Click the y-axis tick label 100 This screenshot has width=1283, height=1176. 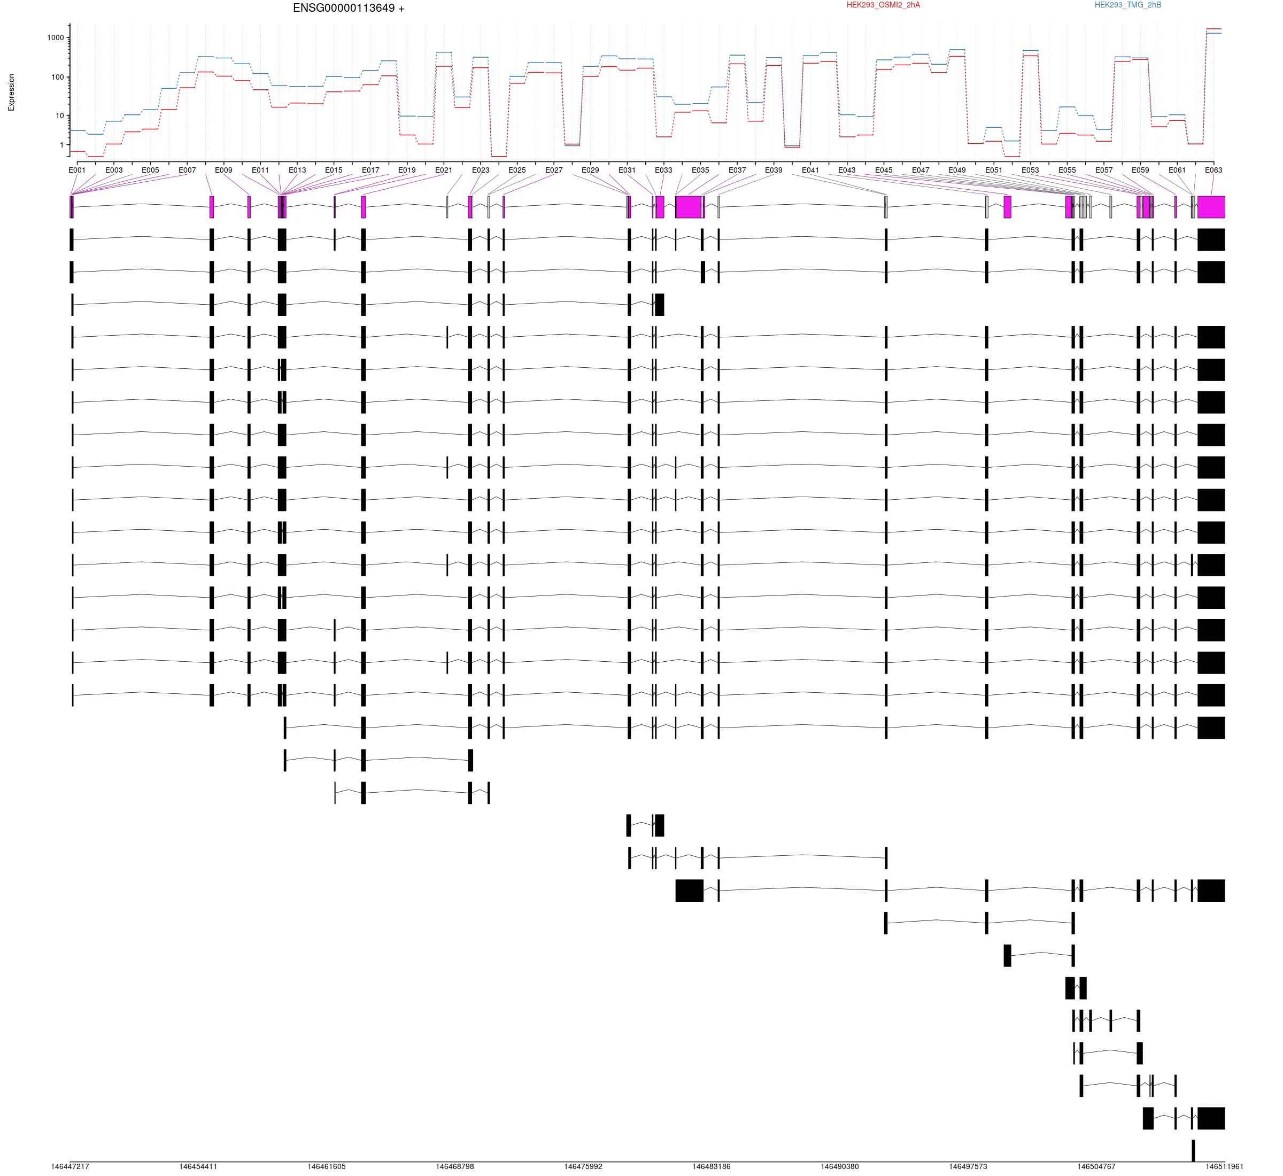(57, 77)
